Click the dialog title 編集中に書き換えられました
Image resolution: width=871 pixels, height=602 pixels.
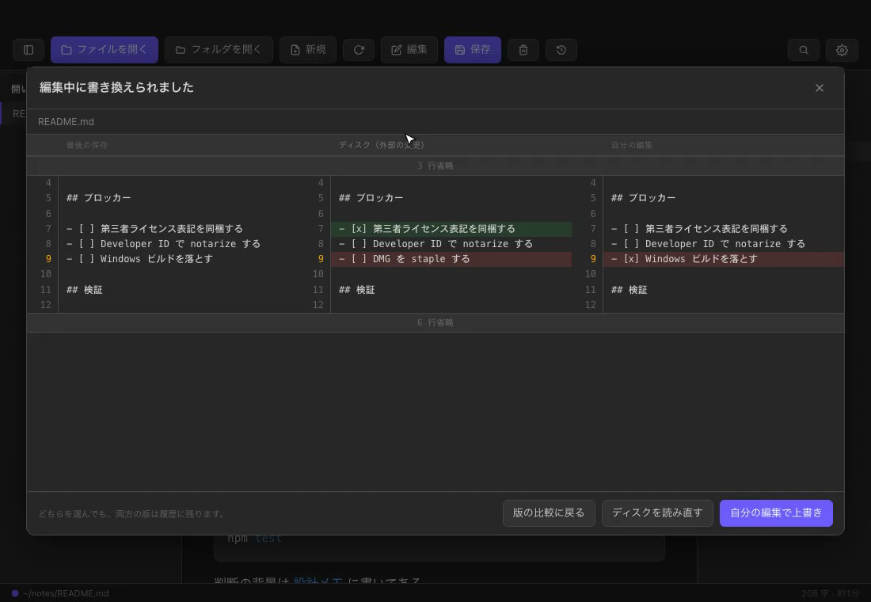[x=116, y=88]
